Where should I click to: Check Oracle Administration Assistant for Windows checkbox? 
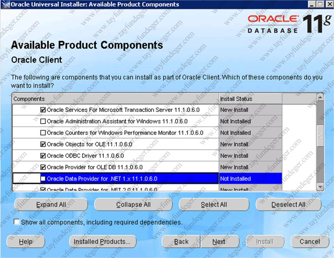[43, 121]
